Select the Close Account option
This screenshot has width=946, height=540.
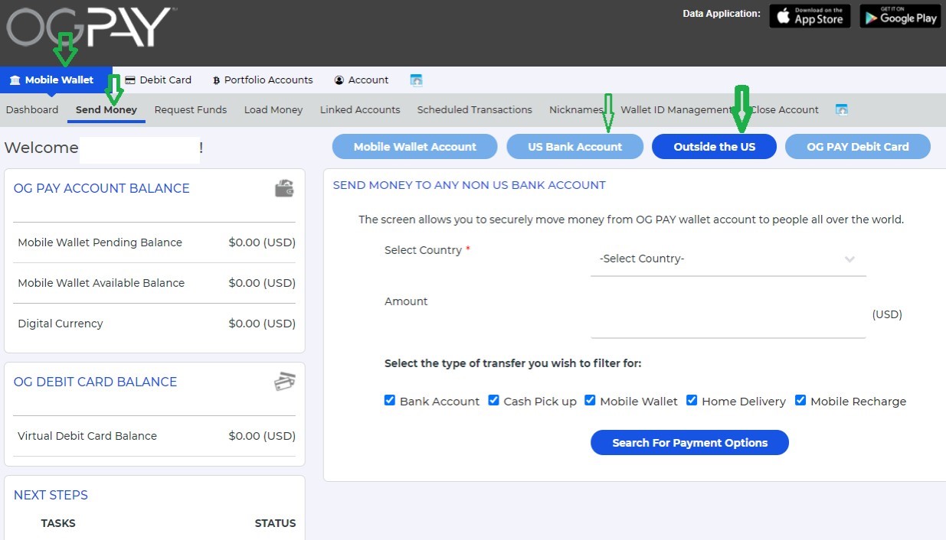(x=784, y=109)
